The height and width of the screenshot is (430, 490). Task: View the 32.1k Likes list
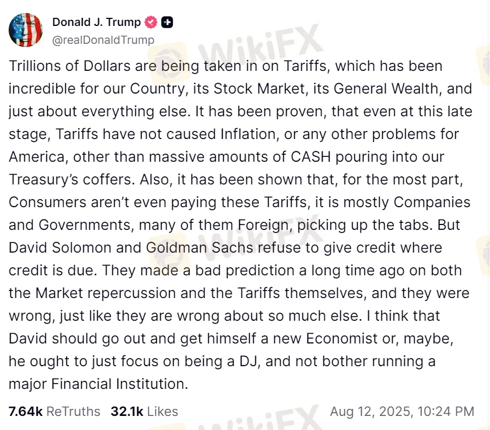tap(144, 412)
